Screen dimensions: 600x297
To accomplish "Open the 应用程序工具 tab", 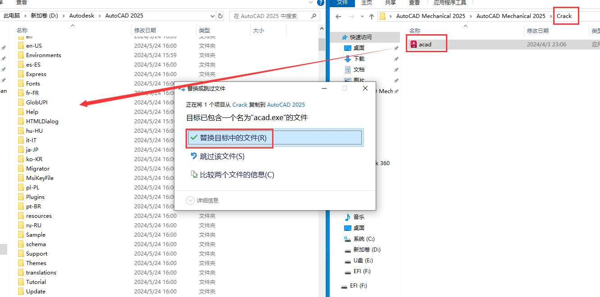I will (x=449, y=2).
